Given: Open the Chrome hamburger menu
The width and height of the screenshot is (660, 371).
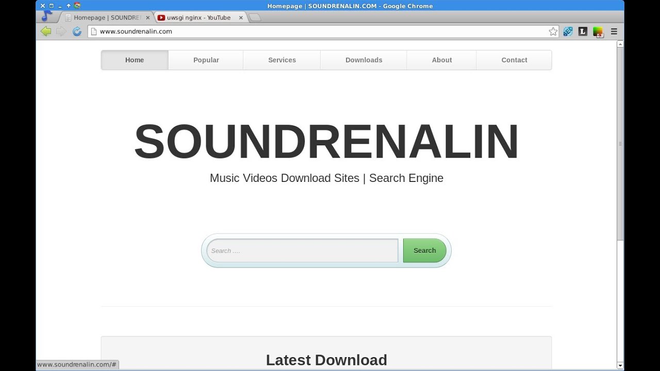Looking at the screenshot, I should (x=614, y=31).
